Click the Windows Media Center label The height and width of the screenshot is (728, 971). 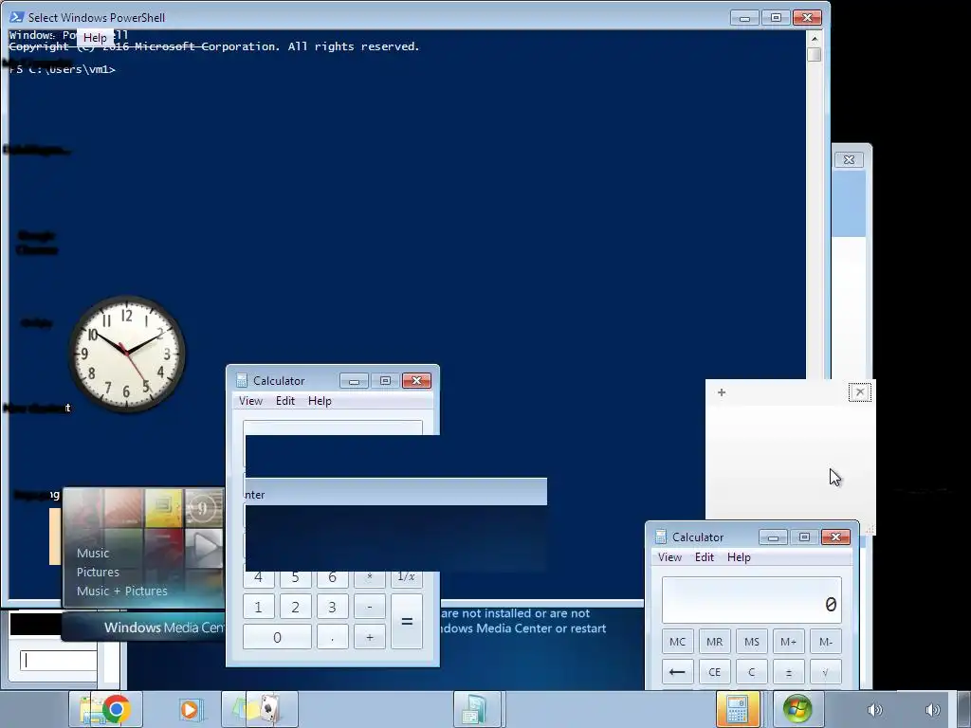[x=164, y=628]
